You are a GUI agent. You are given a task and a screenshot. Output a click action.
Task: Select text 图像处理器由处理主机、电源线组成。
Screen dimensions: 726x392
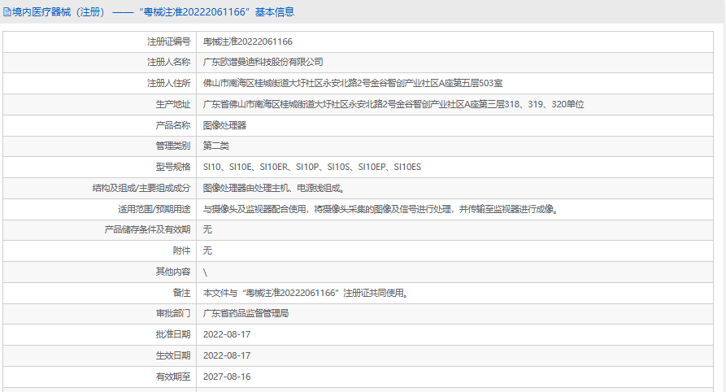[x=275, y=188]
